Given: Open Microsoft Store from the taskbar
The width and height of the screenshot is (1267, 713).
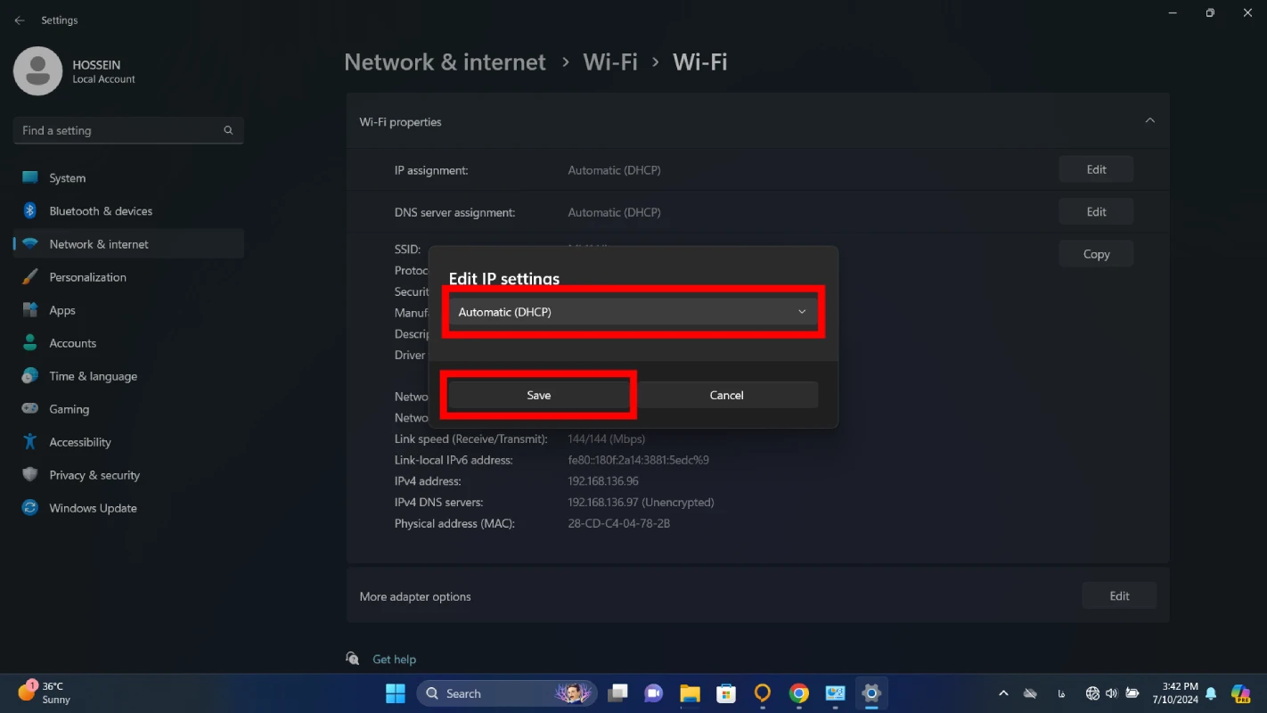Looking at the screenshot, I should tap(726, 693).
